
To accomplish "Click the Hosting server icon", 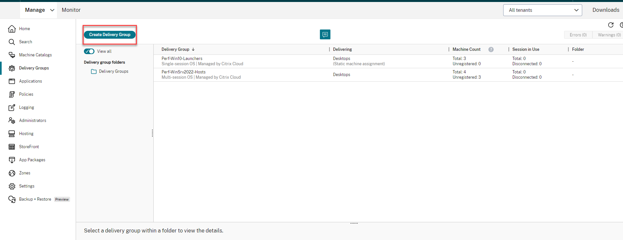I will pos(12,134).
